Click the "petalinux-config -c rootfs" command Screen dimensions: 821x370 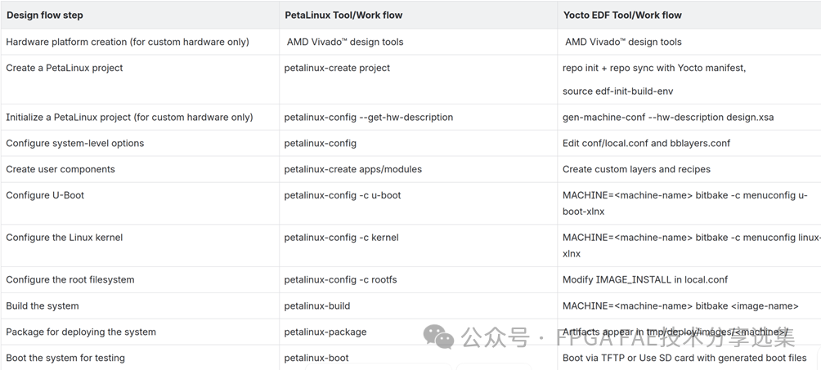341,279
